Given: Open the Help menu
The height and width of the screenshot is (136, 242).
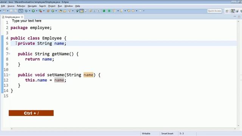Looking at the screenshot, I should tap(78, 6).
